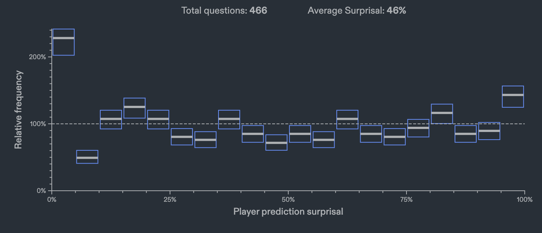
Task: Select the bar for the 25–30% surprisal bin
Action: point(182,137)
